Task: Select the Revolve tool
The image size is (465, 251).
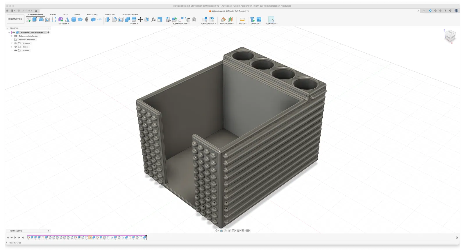Action: 41,19
